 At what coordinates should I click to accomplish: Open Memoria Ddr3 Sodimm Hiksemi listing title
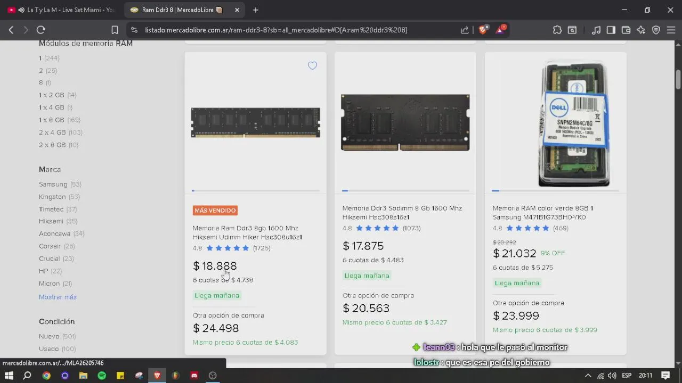pos(402,212)
